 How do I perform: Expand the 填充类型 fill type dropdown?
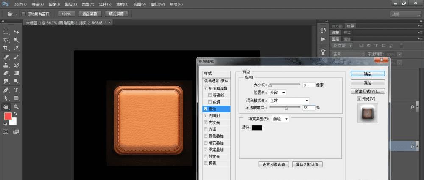tap(280, 119)
